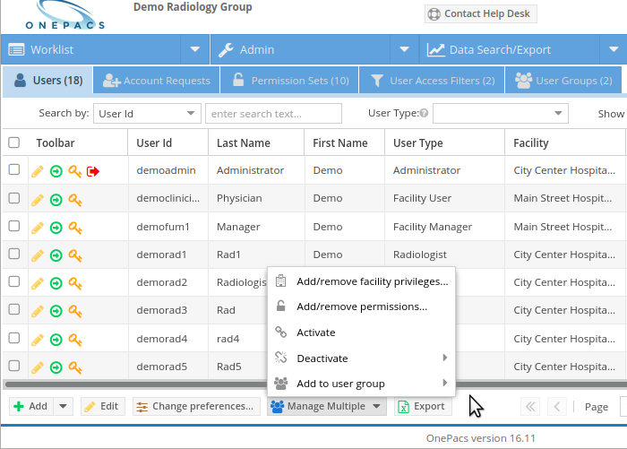The height and width of the screenshot is (449, 627).
Task: Select Activate from the menu
Action: [x=361, y=332]
